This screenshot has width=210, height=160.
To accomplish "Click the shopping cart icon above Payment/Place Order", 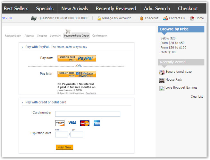I will (x=68, y=31).
